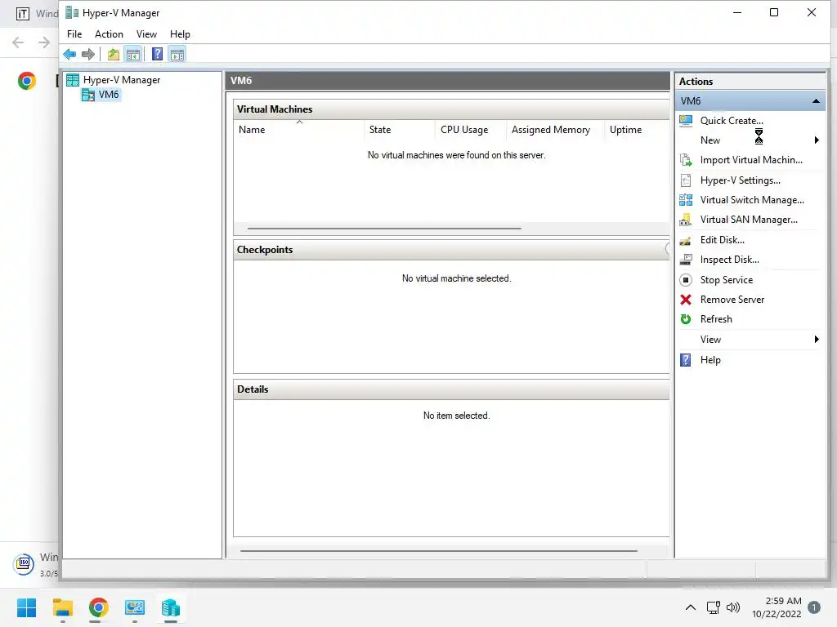Click the Inspect Disk icon
Image resolution: width=837 pixels, height=627 pixels.
pos(686,260)
